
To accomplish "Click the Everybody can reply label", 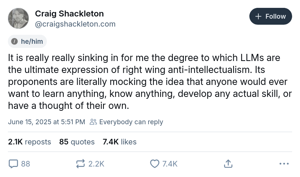I will point(131,122).
